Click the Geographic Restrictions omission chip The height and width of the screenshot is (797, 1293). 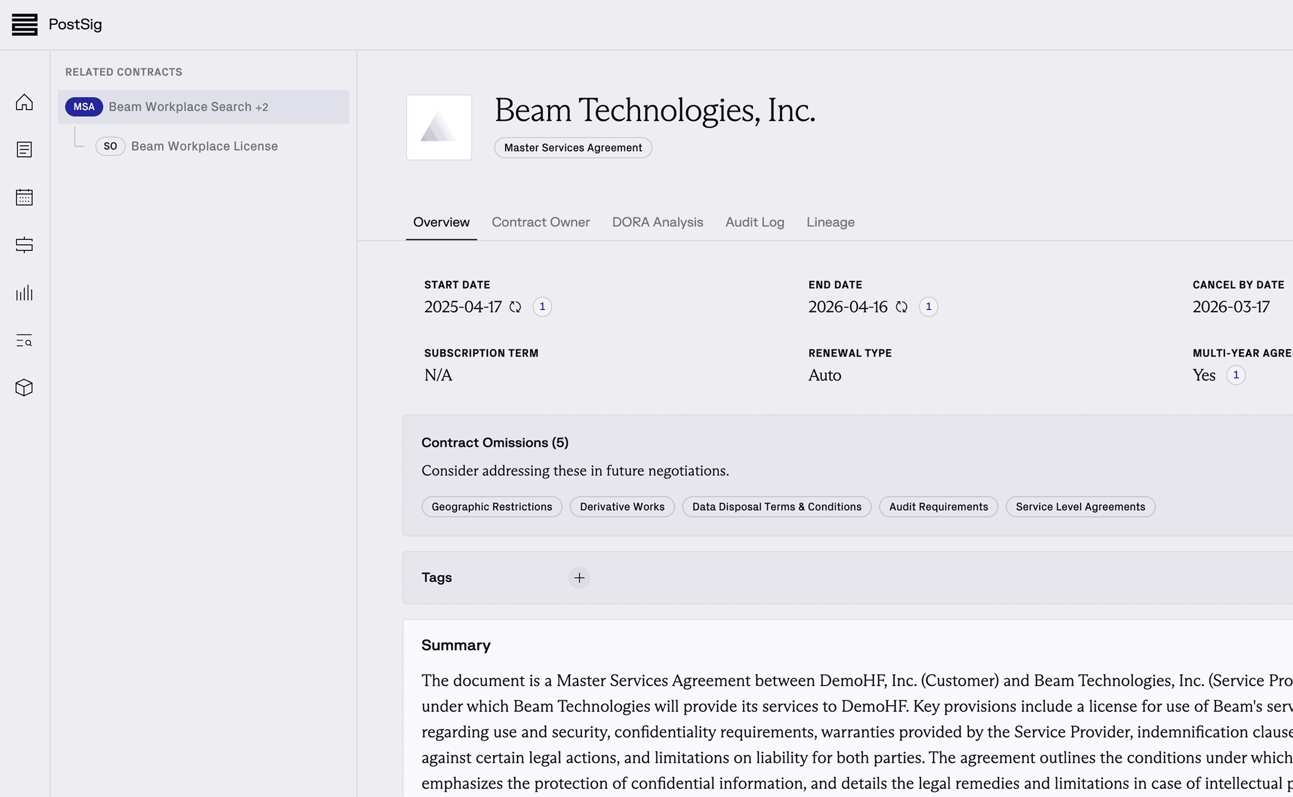click(491, 507)
